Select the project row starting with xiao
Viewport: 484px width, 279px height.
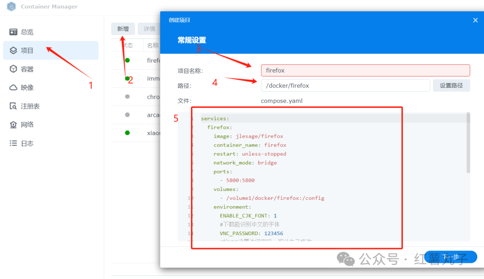click(x=136, y=133)
